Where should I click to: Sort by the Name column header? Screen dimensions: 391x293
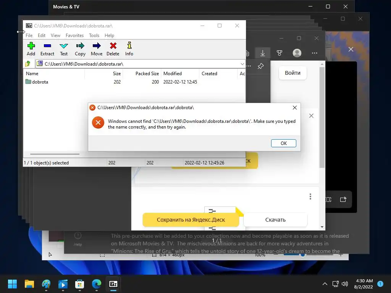click(x=54, y=74)
